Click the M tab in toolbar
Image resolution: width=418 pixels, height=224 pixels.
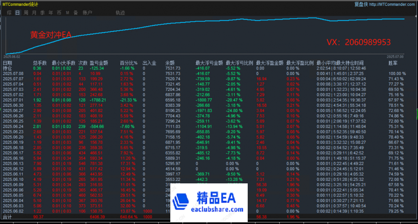pyautogui.click(x=67, y=13)
